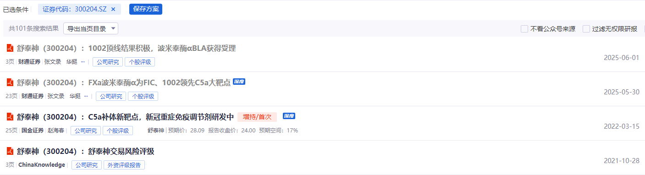Click the 保存方案 button

point(146,9)
